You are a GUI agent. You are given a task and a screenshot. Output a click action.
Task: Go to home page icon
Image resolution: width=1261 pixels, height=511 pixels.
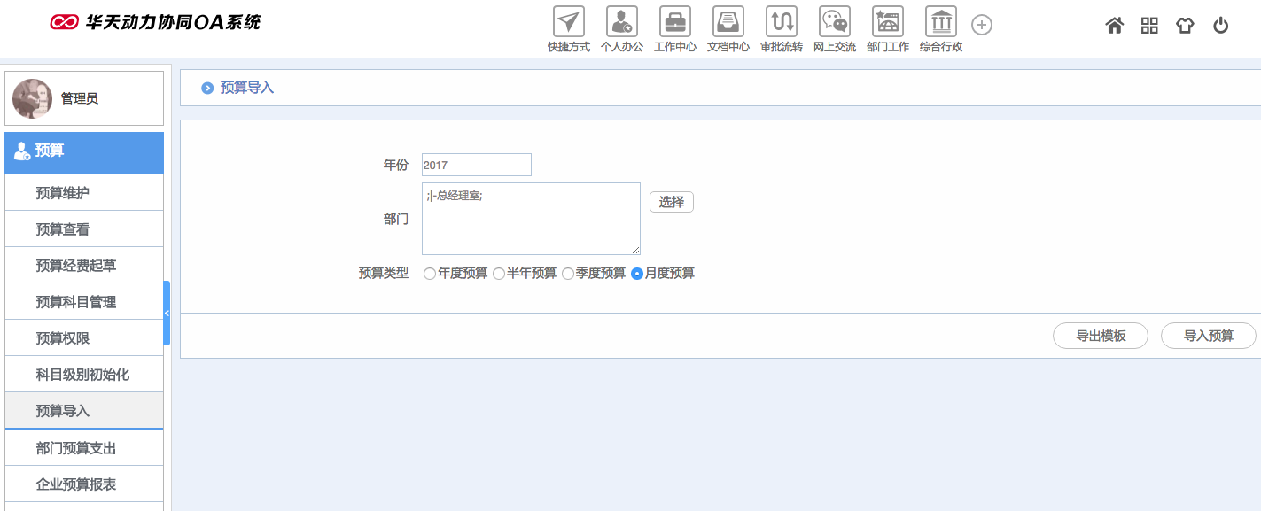(1115, 26)
